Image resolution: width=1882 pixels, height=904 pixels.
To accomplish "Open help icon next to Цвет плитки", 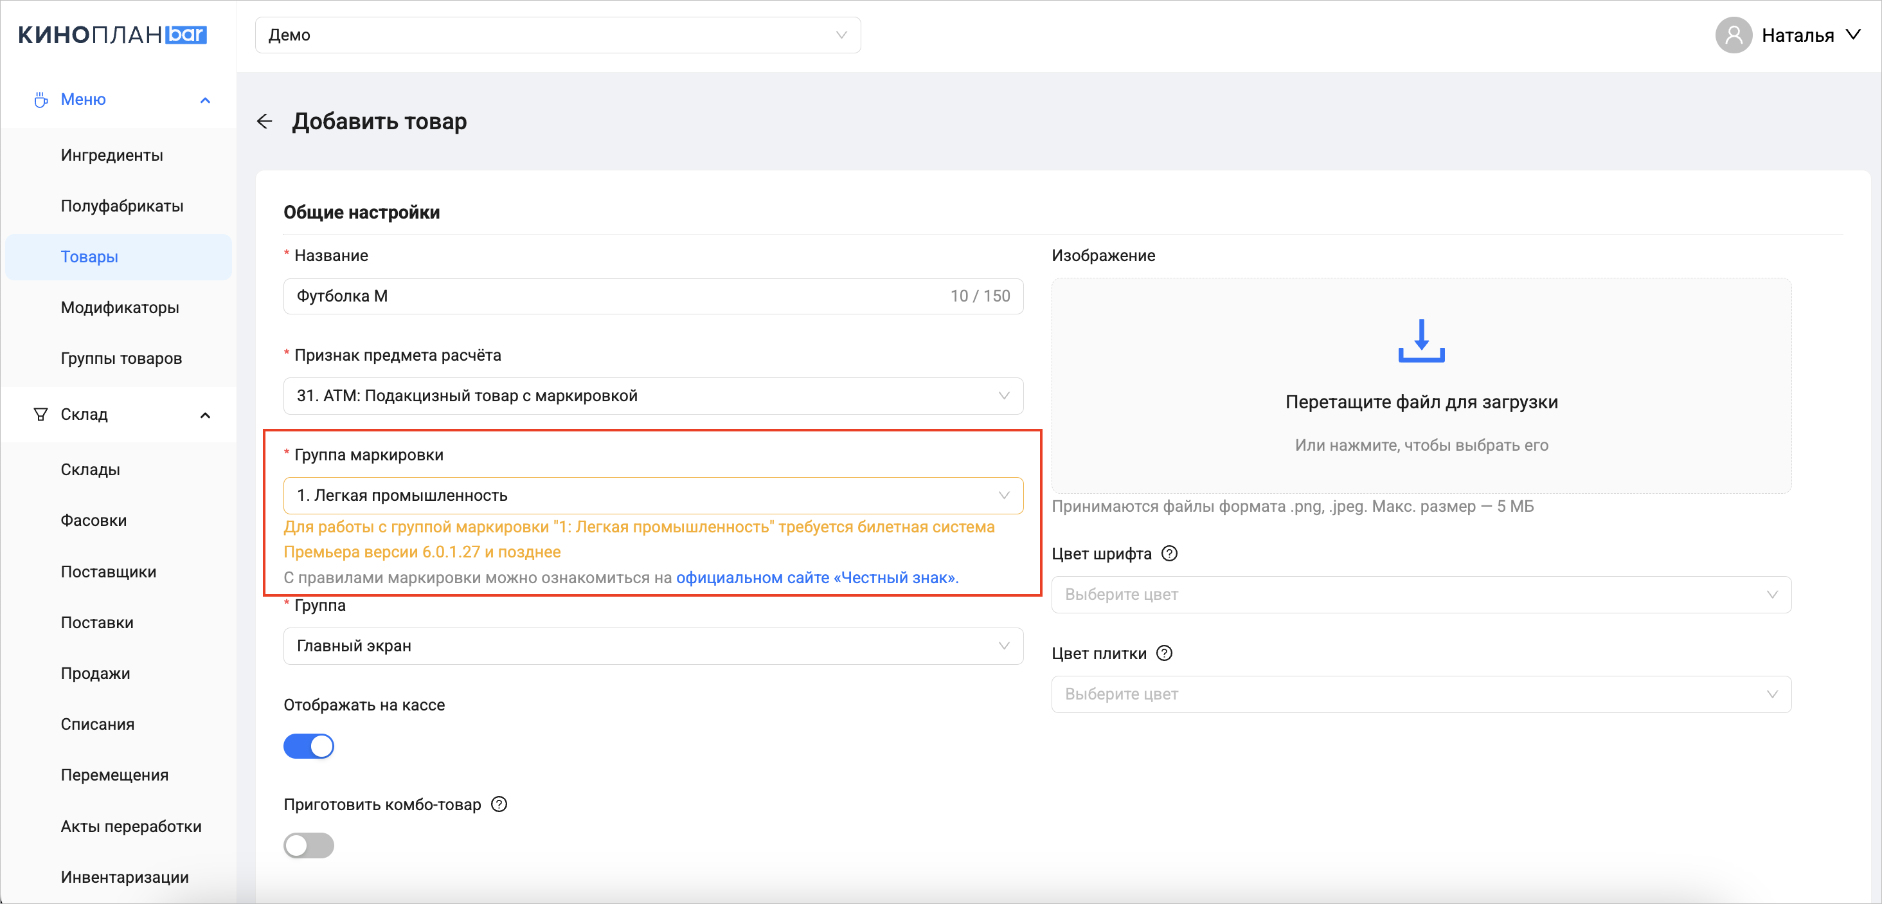I will tap(1165, 653).
